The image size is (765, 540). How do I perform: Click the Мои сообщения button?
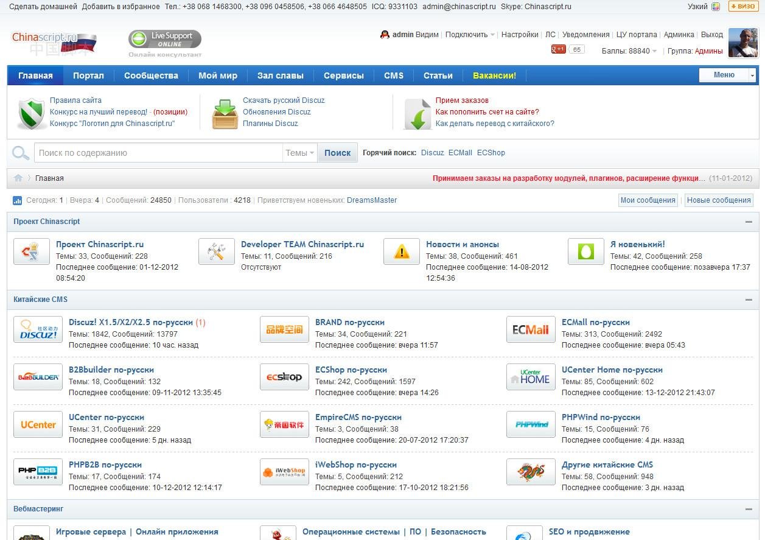(x=648, y=200)
